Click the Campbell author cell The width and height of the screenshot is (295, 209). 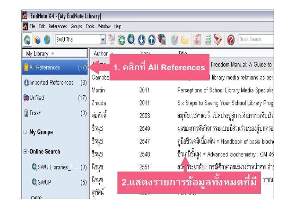pyautogui.click(x=100, y=78)
